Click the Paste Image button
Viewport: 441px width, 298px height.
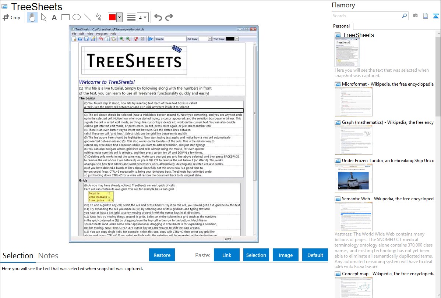pyautogui.click(x=285, y=255)
